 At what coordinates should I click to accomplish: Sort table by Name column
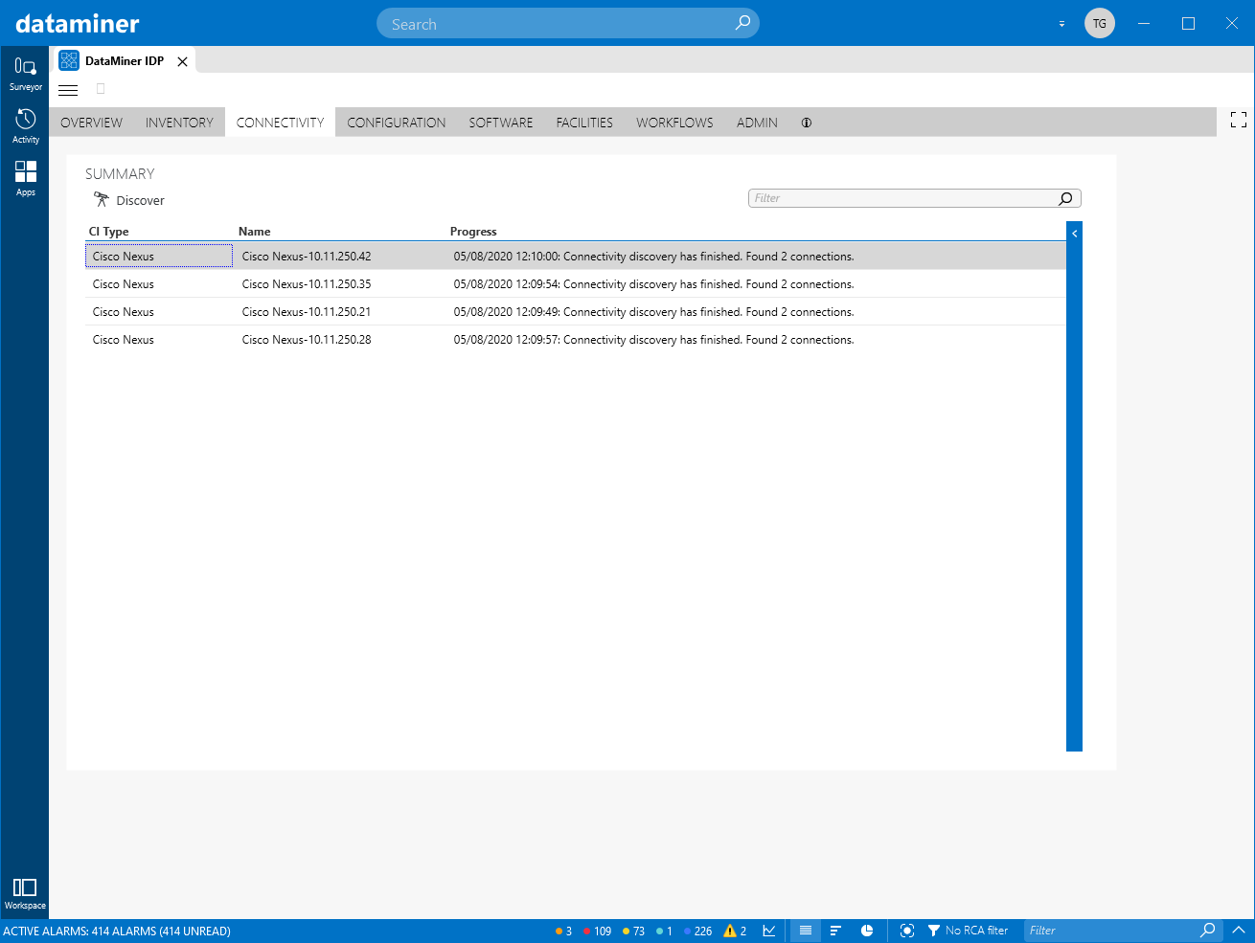[254, 232]
